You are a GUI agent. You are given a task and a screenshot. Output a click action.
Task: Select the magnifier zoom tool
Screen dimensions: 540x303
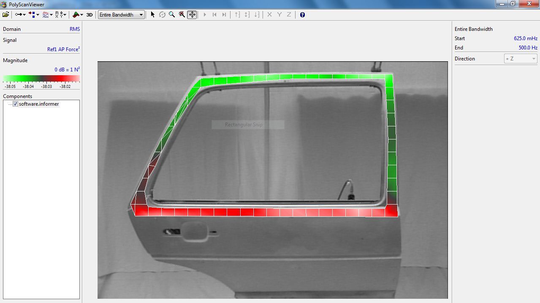pyautogui.click(x=172, y=14)
